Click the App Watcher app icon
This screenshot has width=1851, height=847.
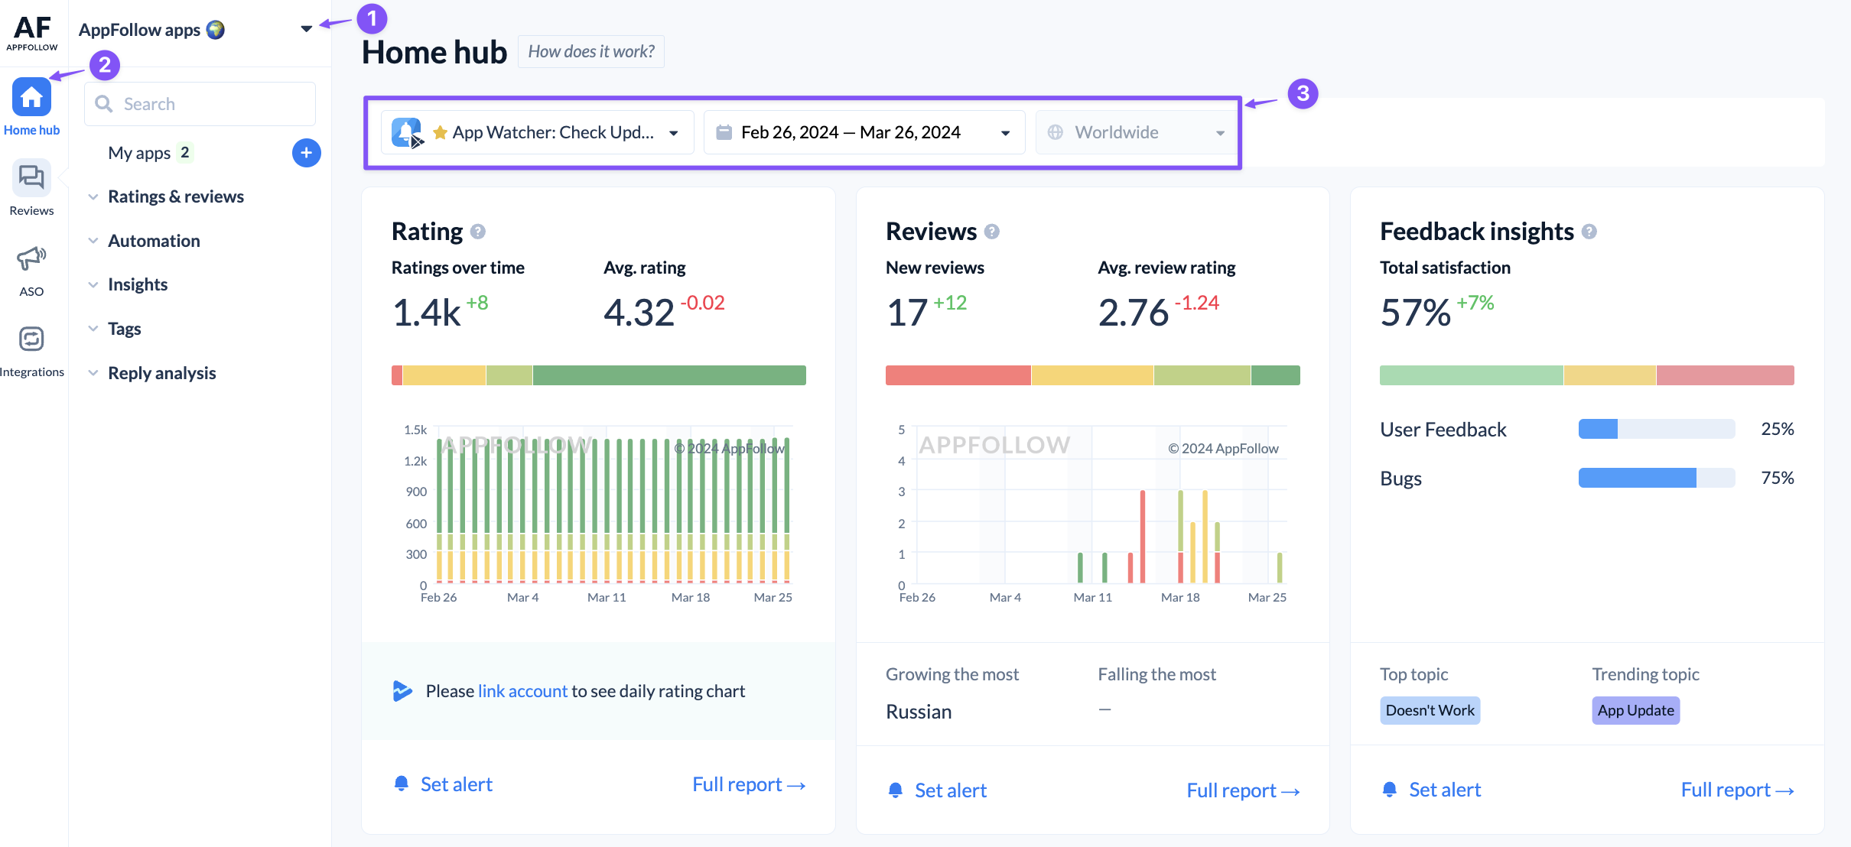click(406, 132)
